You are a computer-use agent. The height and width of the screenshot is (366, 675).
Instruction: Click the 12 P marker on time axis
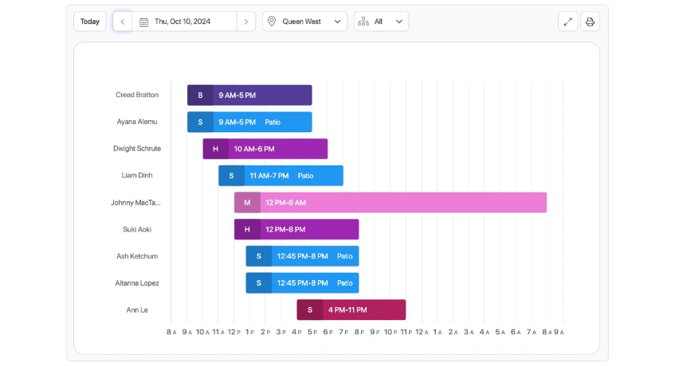tap(234, 332)
